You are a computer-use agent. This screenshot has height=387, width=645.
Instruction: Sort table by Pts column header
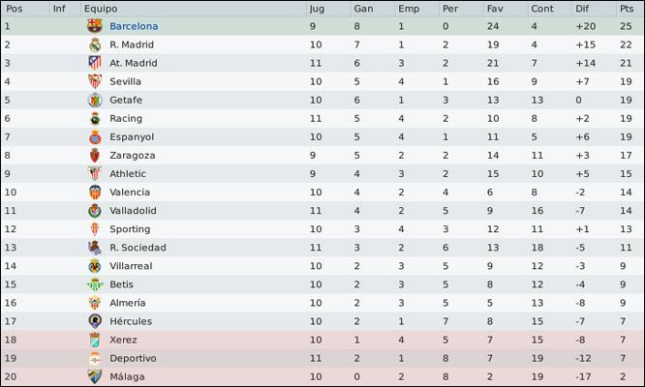pos(627,9)
